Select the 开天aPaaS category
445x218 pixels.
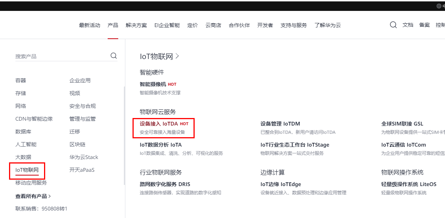point(82,170)
